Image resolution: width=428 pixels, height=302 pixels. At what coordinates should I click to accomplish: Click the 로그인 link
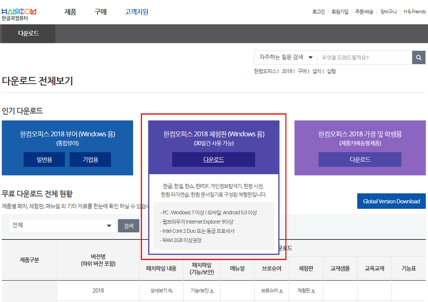pyautogui.click(x=318, y=12)
